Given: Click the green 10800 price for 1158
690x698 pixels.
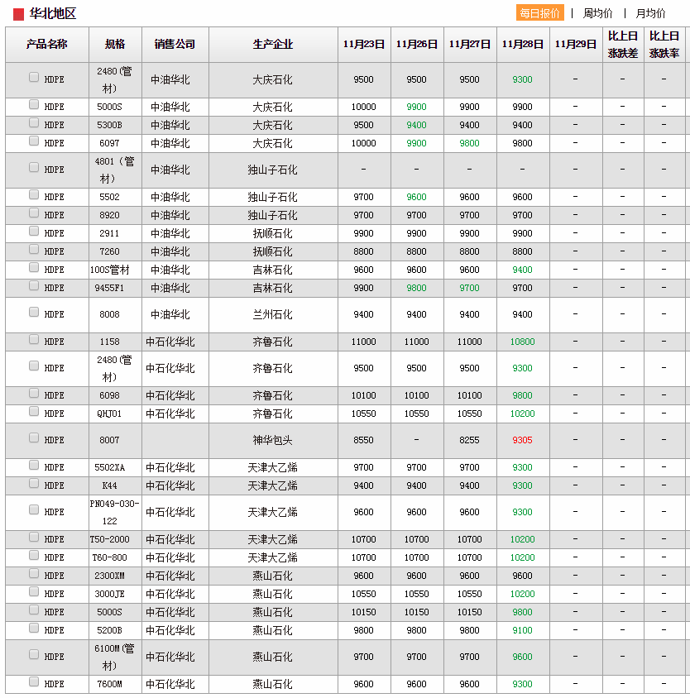Looking at the screenshot, I should pyautogui.click(x=522, y=342).
